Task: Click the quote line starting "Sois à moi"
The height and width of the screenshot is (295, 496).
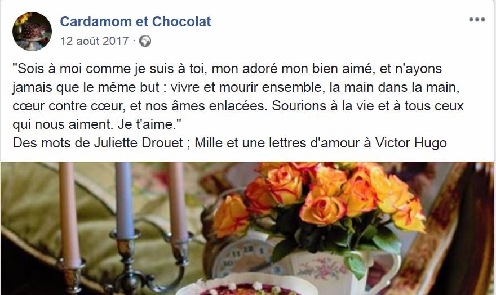Action: pos(227,69)
